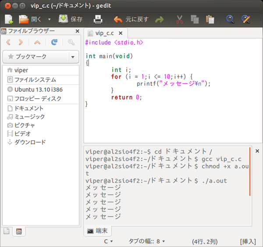Go up one folder in file browser
Screen dimensions: 263x247
pos(37,42)
